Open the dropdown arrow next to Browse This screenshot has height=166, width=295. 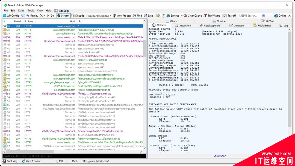(182, 16)
